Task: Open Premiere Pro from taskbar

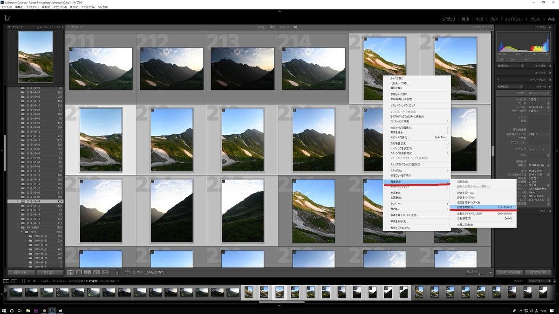Action: pos(36,310)
